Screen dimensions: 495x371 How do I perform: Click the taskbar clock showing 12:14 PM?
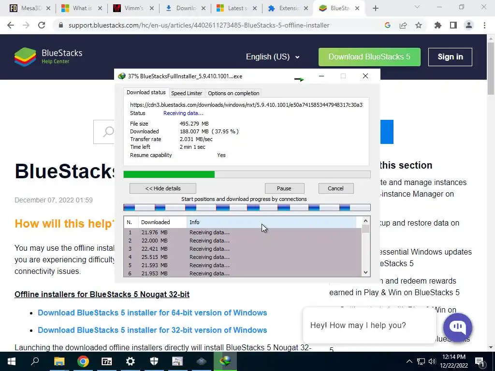click(x=453, y=361)
